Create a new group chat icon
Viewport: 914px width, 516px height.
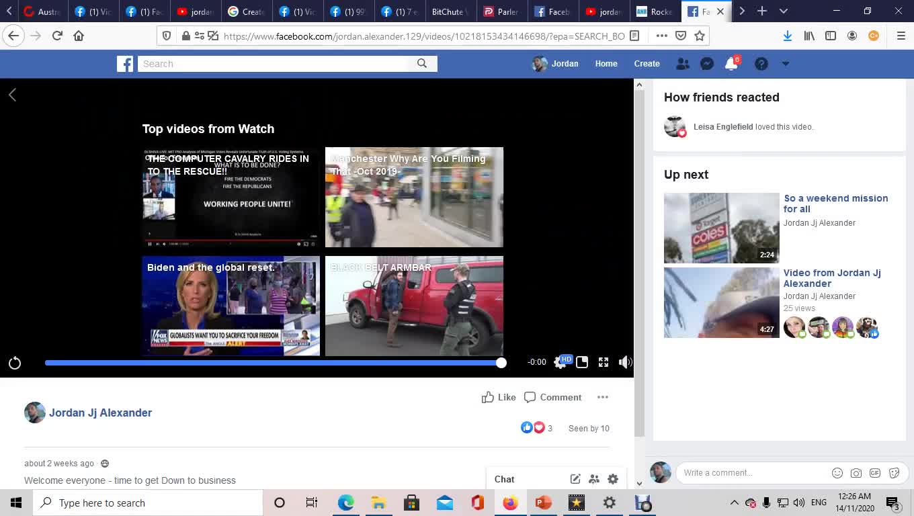594,479
